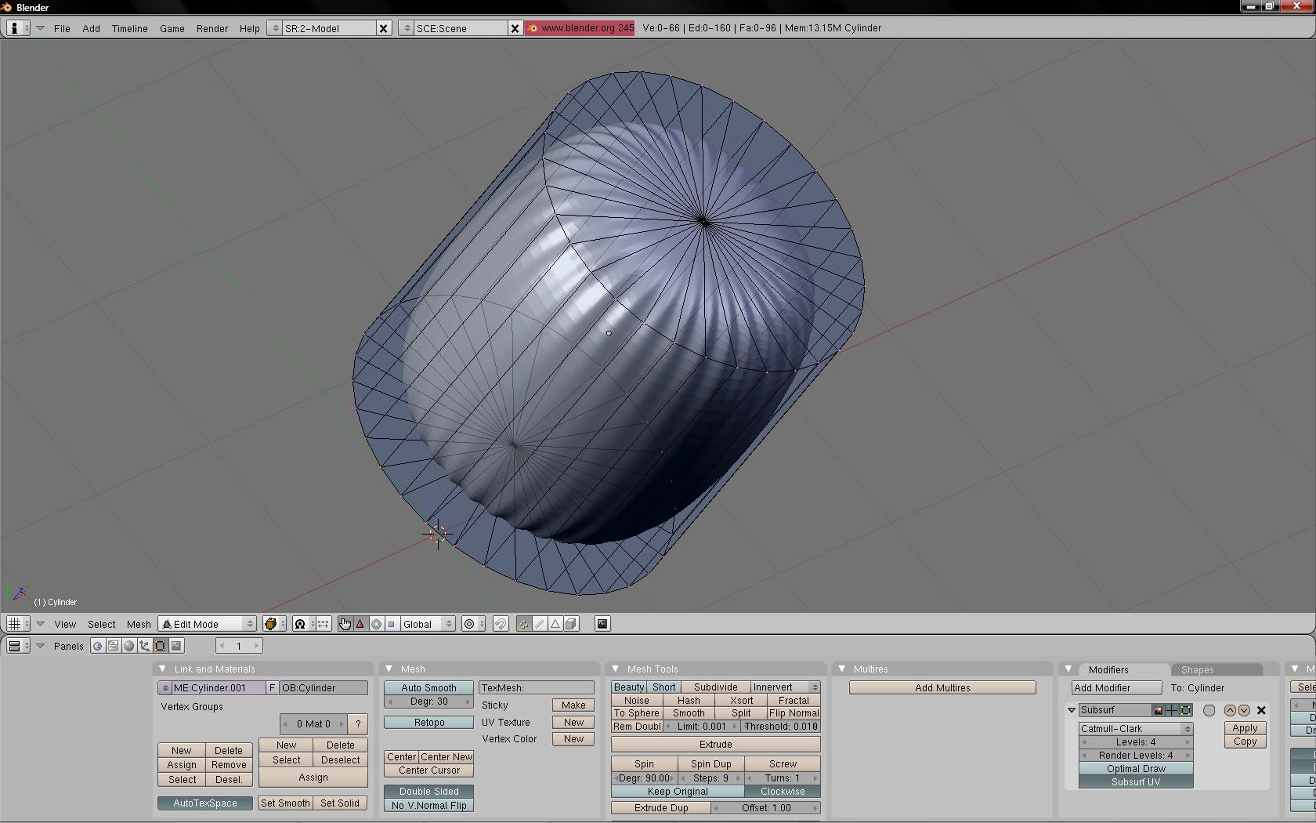Screen dimensions: 1316x823
Task: Delete the Subsurf modifier with X icon
Action: click(1261, 710)
